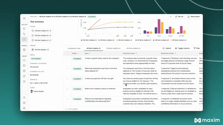
Task: Open the HR QnA dataset chip
Action: [x=40, y=50]
